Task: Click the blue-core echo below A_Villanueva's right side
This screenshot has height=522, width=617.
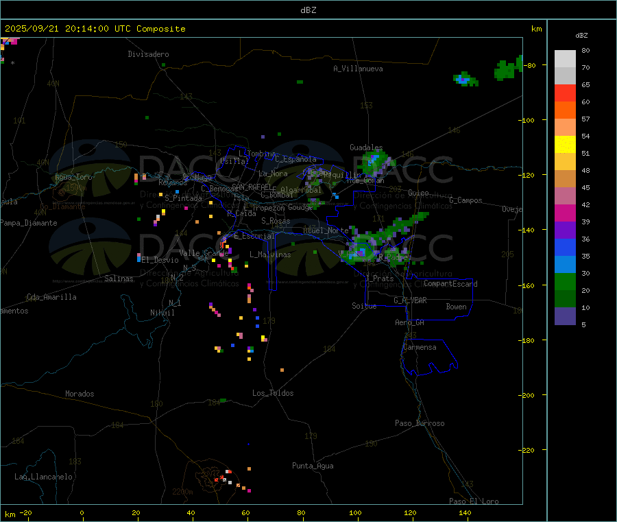Action: pyautogui.click(x=465, y=80)
